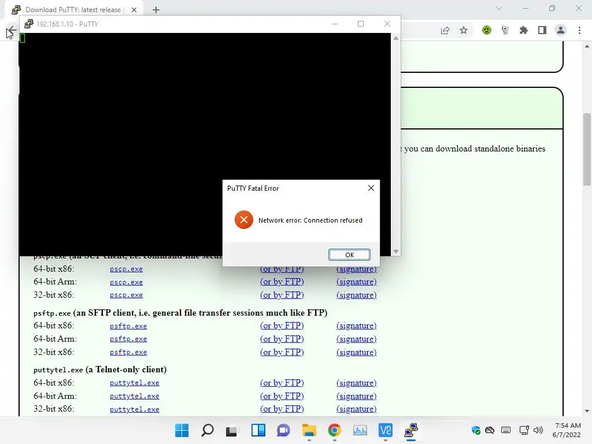Download 64-bit x86 psftp.exe

click(128, 326)
